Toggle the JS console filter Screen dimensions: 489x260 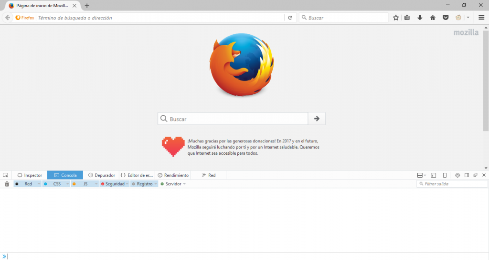coord(85,184)
